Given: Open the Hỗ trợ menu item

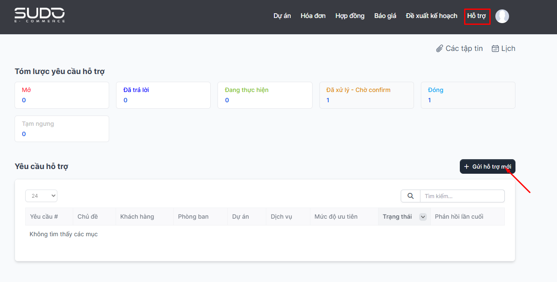Looking at the screenshot, I should click(x=477, y=16).
